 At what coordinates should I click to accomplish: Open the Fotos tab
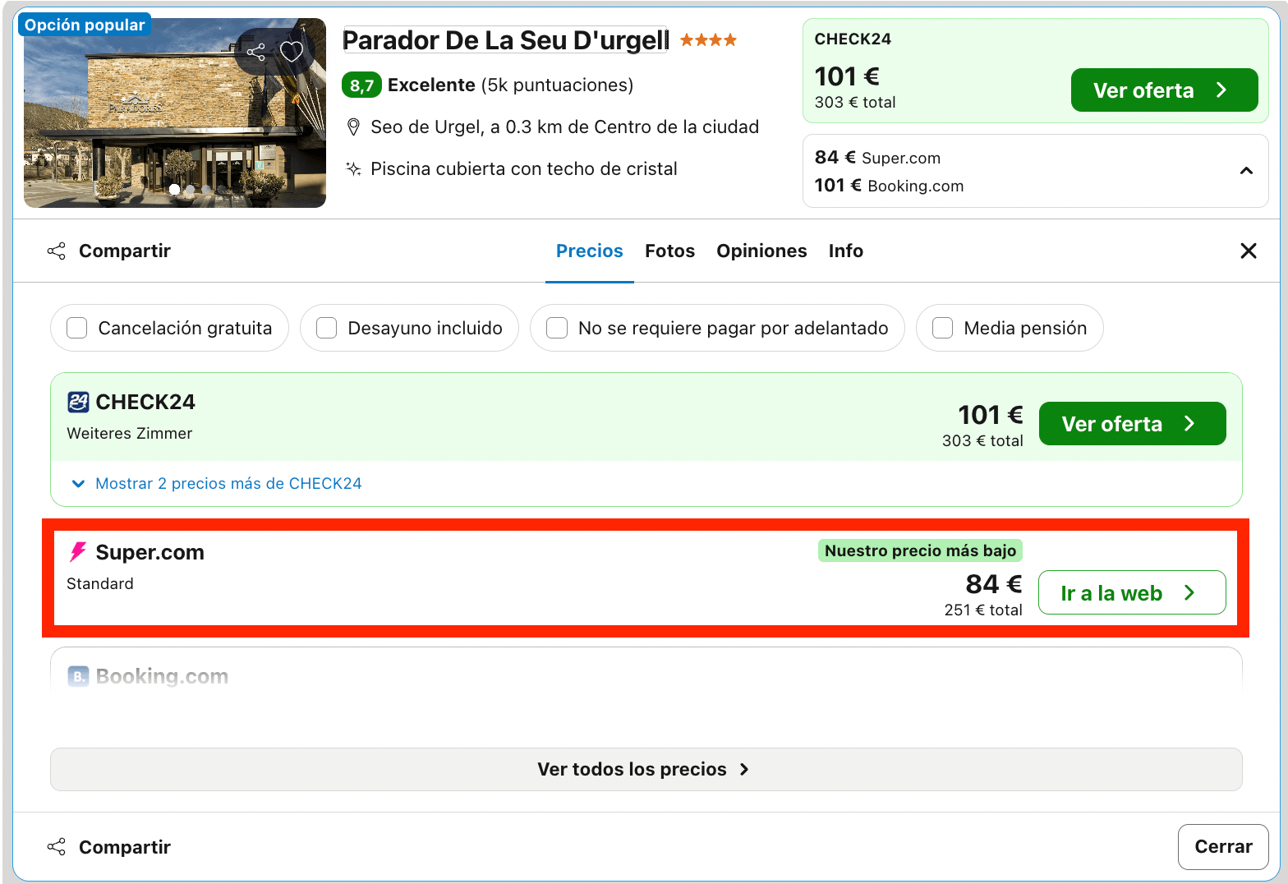(x=669, y=251)
